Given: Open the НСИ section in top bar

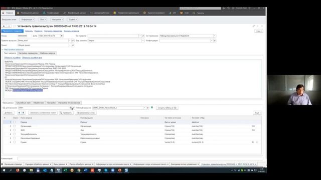Looking at the screenshot, I should click(x=184, y=13).
